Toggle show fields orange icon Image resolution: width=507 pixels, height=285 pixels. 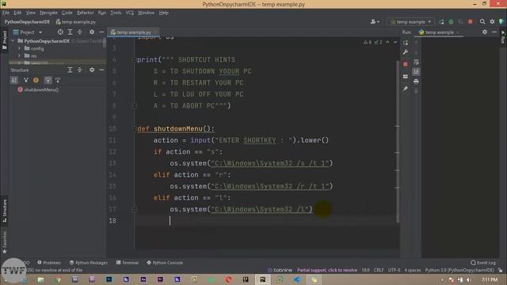click(x=36, y=80)
